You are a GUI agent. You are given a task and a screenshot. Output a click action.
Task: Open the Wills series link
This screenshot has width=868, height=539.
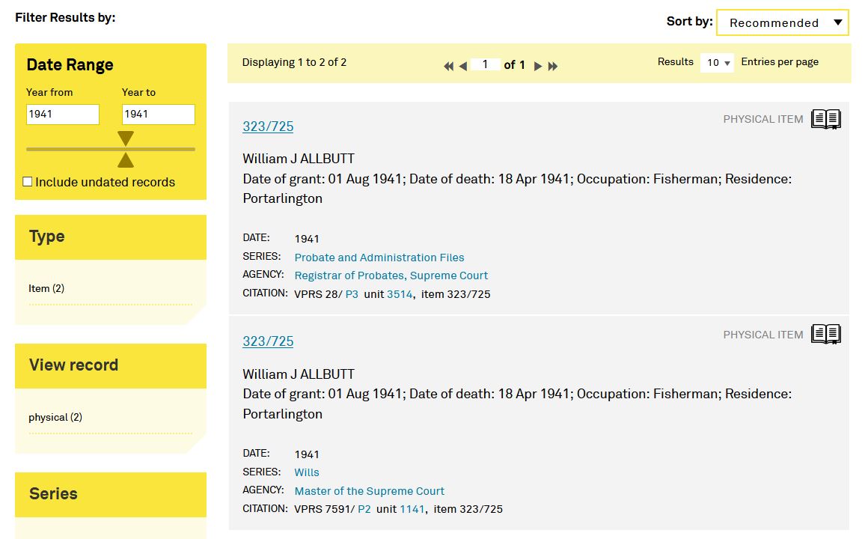click(307, 472)
